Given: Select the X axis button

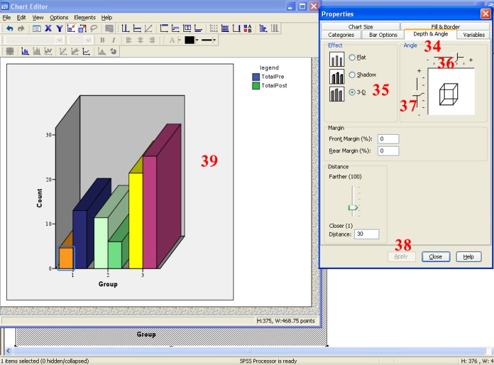Looking at the screenshot, I should pyautogui.click(x=48, y=29).
